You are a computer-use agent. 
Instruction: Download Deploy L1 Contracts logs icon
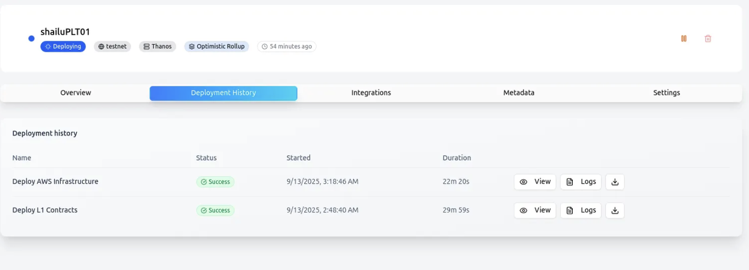point(615,210)
